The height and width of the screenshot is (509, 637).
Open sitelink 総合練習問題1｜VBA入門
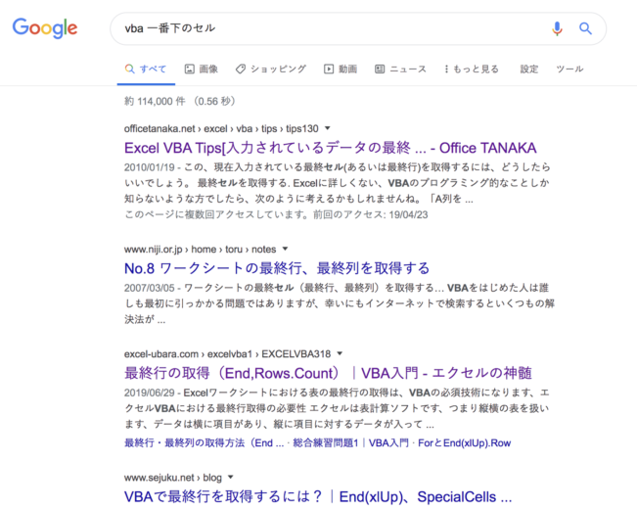pos(350,442)
